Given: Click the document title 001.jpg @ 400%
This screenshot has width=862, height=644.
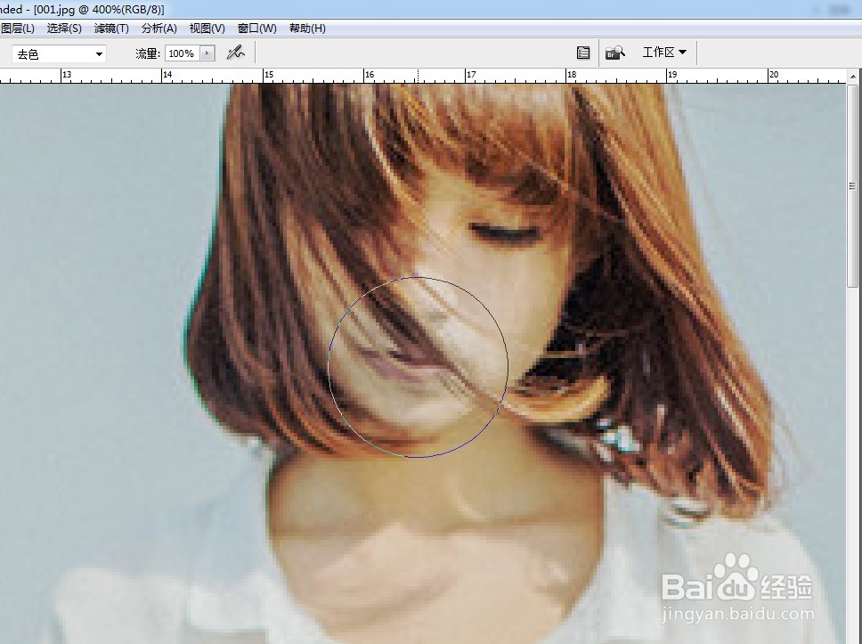Looking at the screenshot, I should coord(99,9).
